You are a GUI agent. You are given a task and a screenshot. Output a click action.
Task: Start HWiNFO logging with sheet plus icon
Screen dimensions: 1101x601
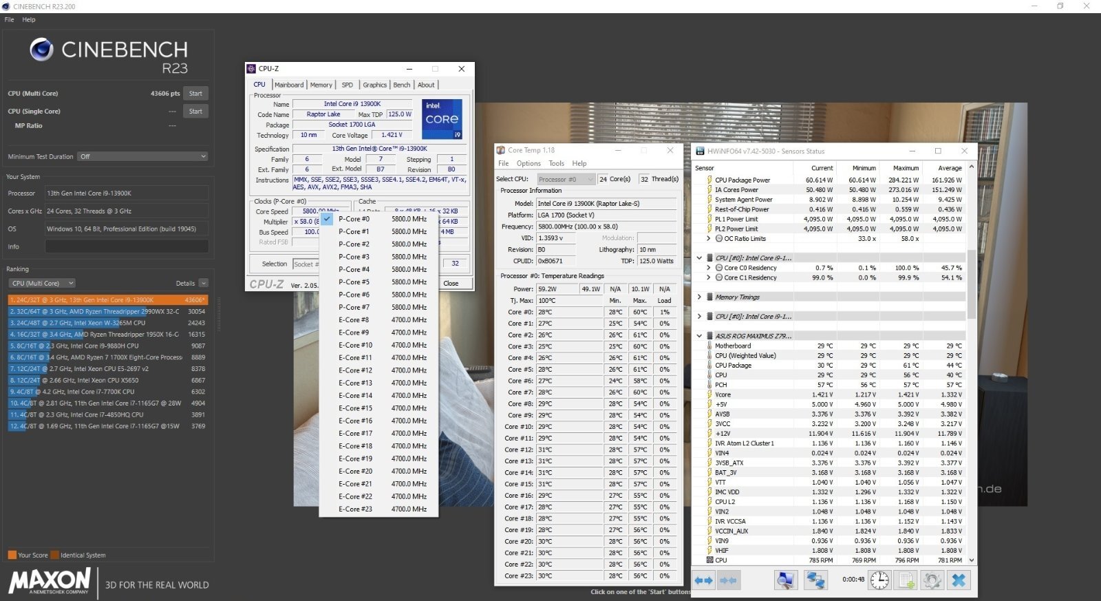906,580
